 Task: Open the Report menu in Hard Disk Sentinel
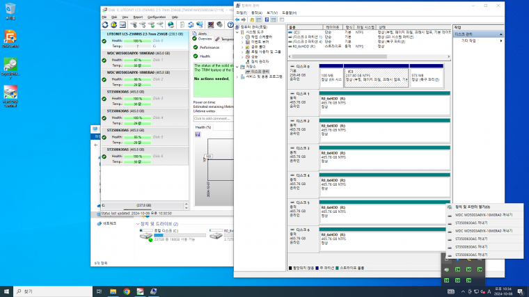[x=138, y=17]
